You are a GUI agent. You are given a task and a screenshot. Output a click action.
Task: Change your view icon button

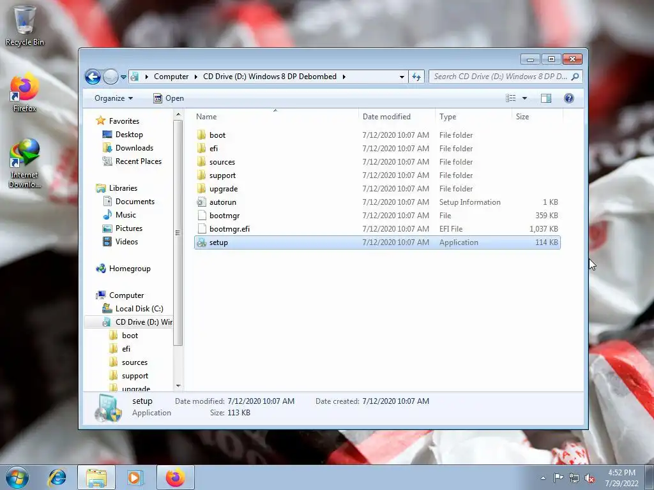(511, 98)
